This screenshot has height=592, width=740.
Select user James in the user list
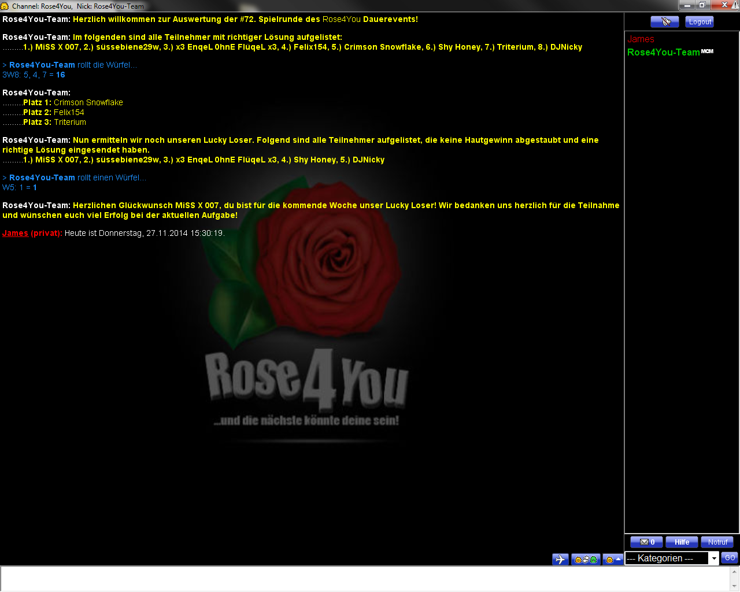coord(641,39)
